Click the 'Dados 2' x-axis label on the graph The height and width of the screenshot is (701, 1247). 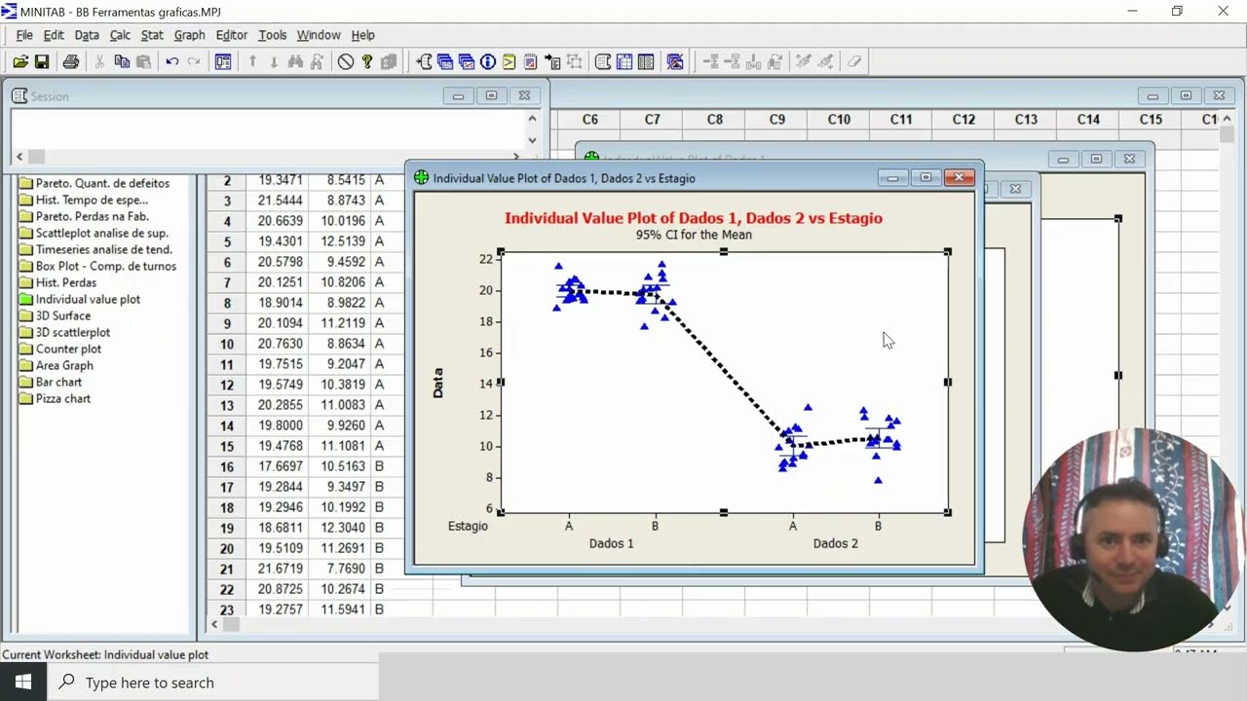point(836,543)
